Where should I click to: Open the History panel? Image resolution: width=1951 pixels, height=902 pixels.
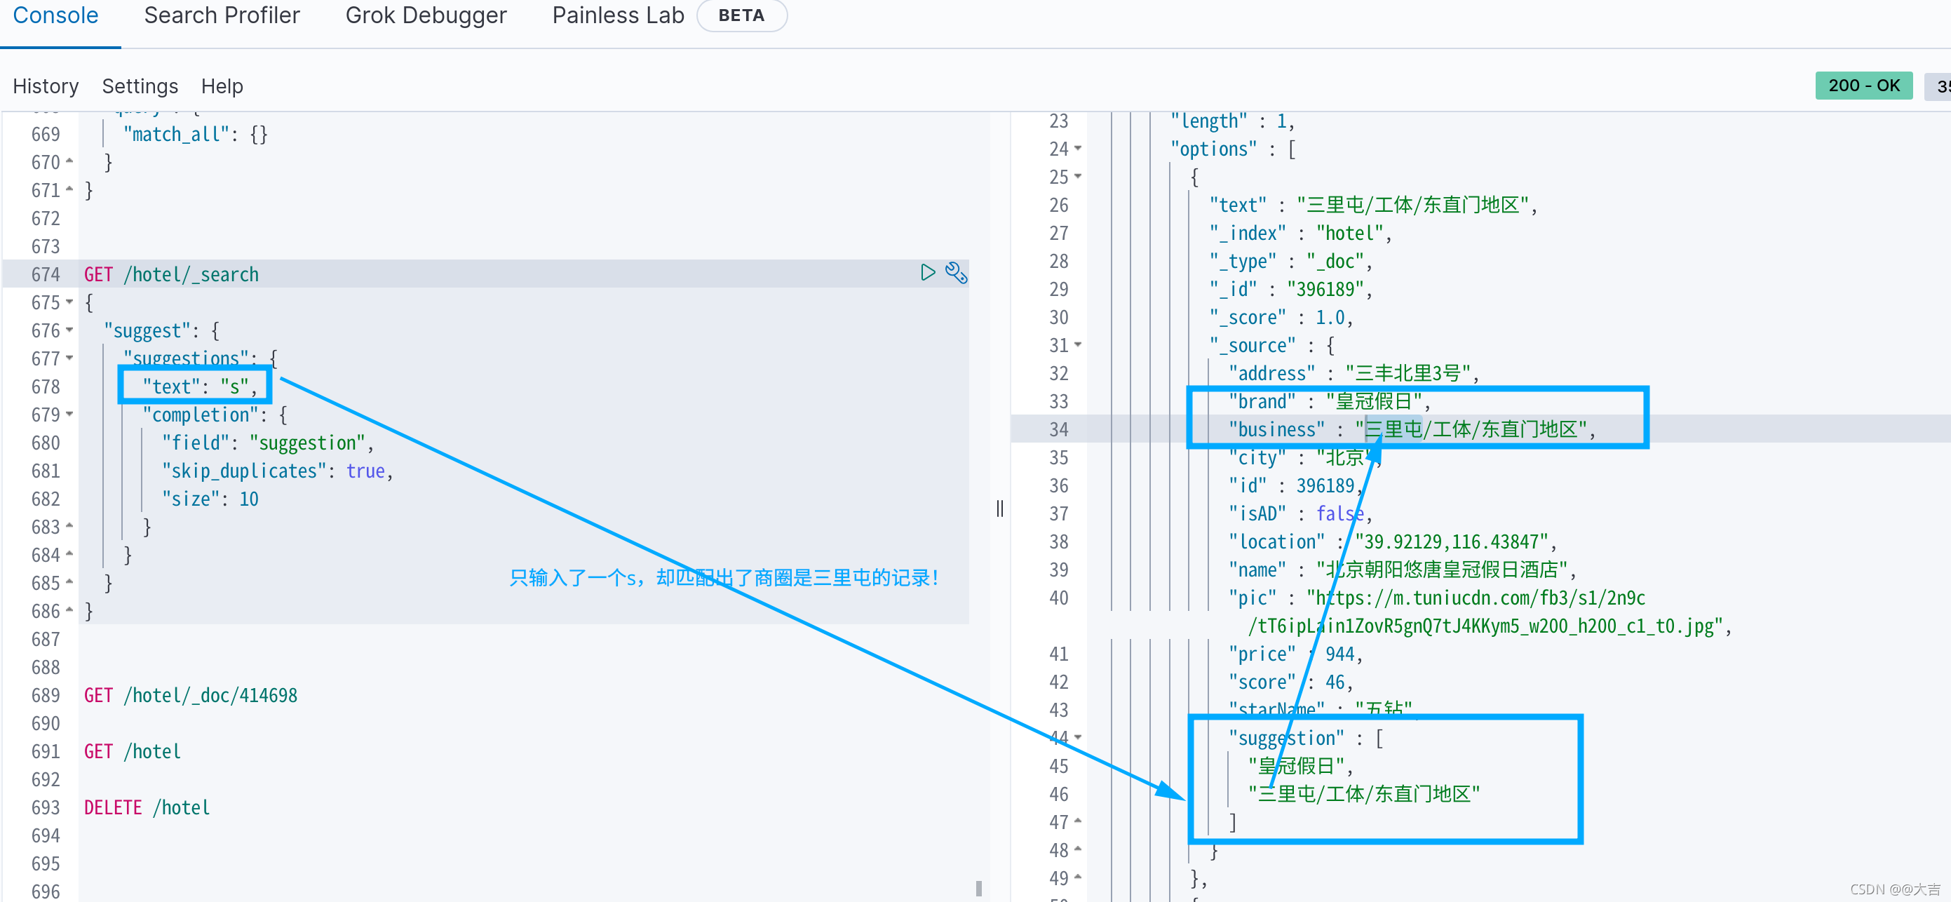46,86
